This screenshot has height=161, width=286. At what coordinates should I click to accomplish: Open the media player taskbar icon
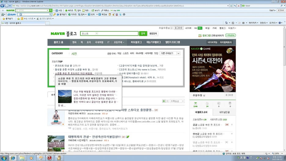click(31, 158)
